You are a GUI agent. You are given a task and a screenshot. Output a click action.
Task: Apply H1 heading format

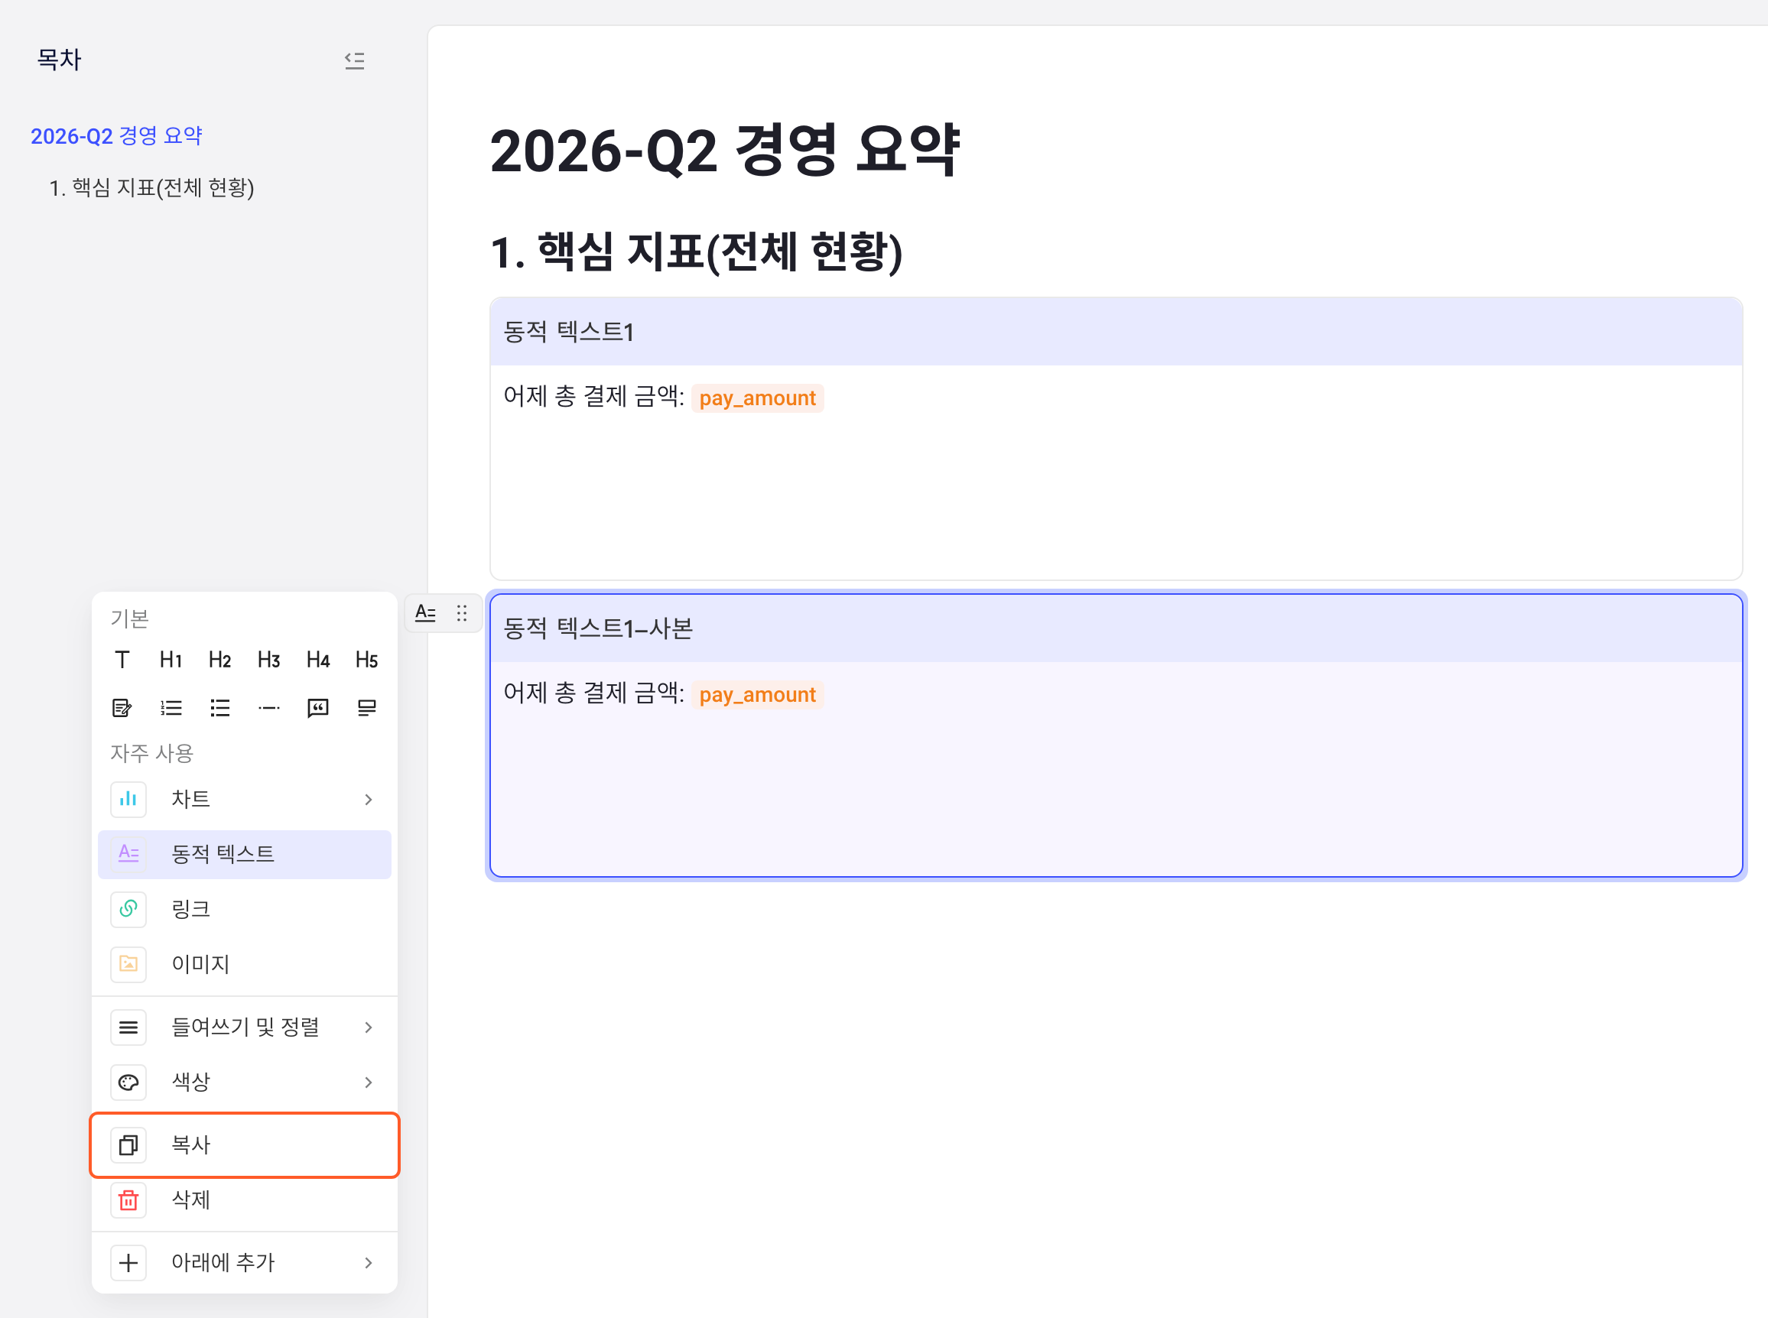171,660
